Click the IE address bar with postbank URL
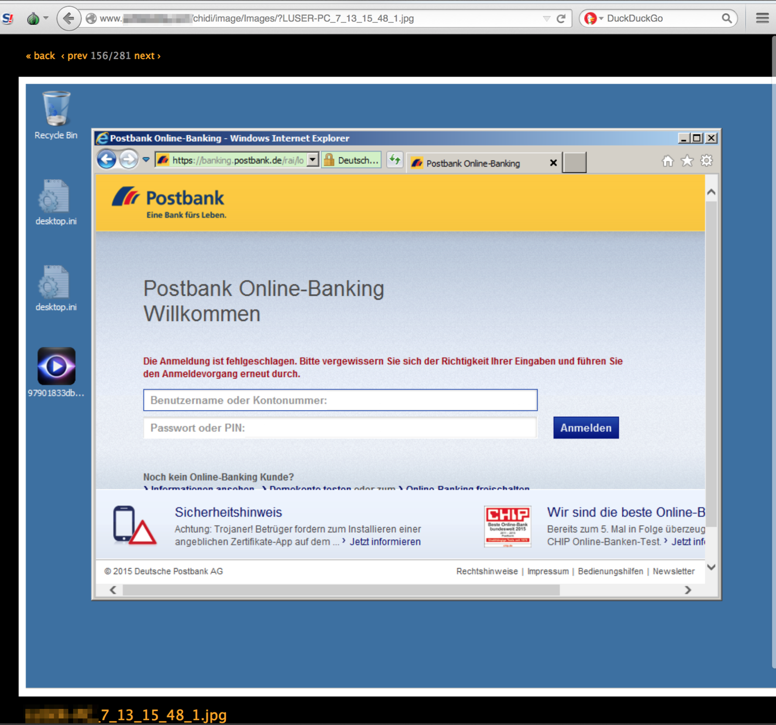The height and width of the screenshot is (725, 776). click(x=232, y=160)
